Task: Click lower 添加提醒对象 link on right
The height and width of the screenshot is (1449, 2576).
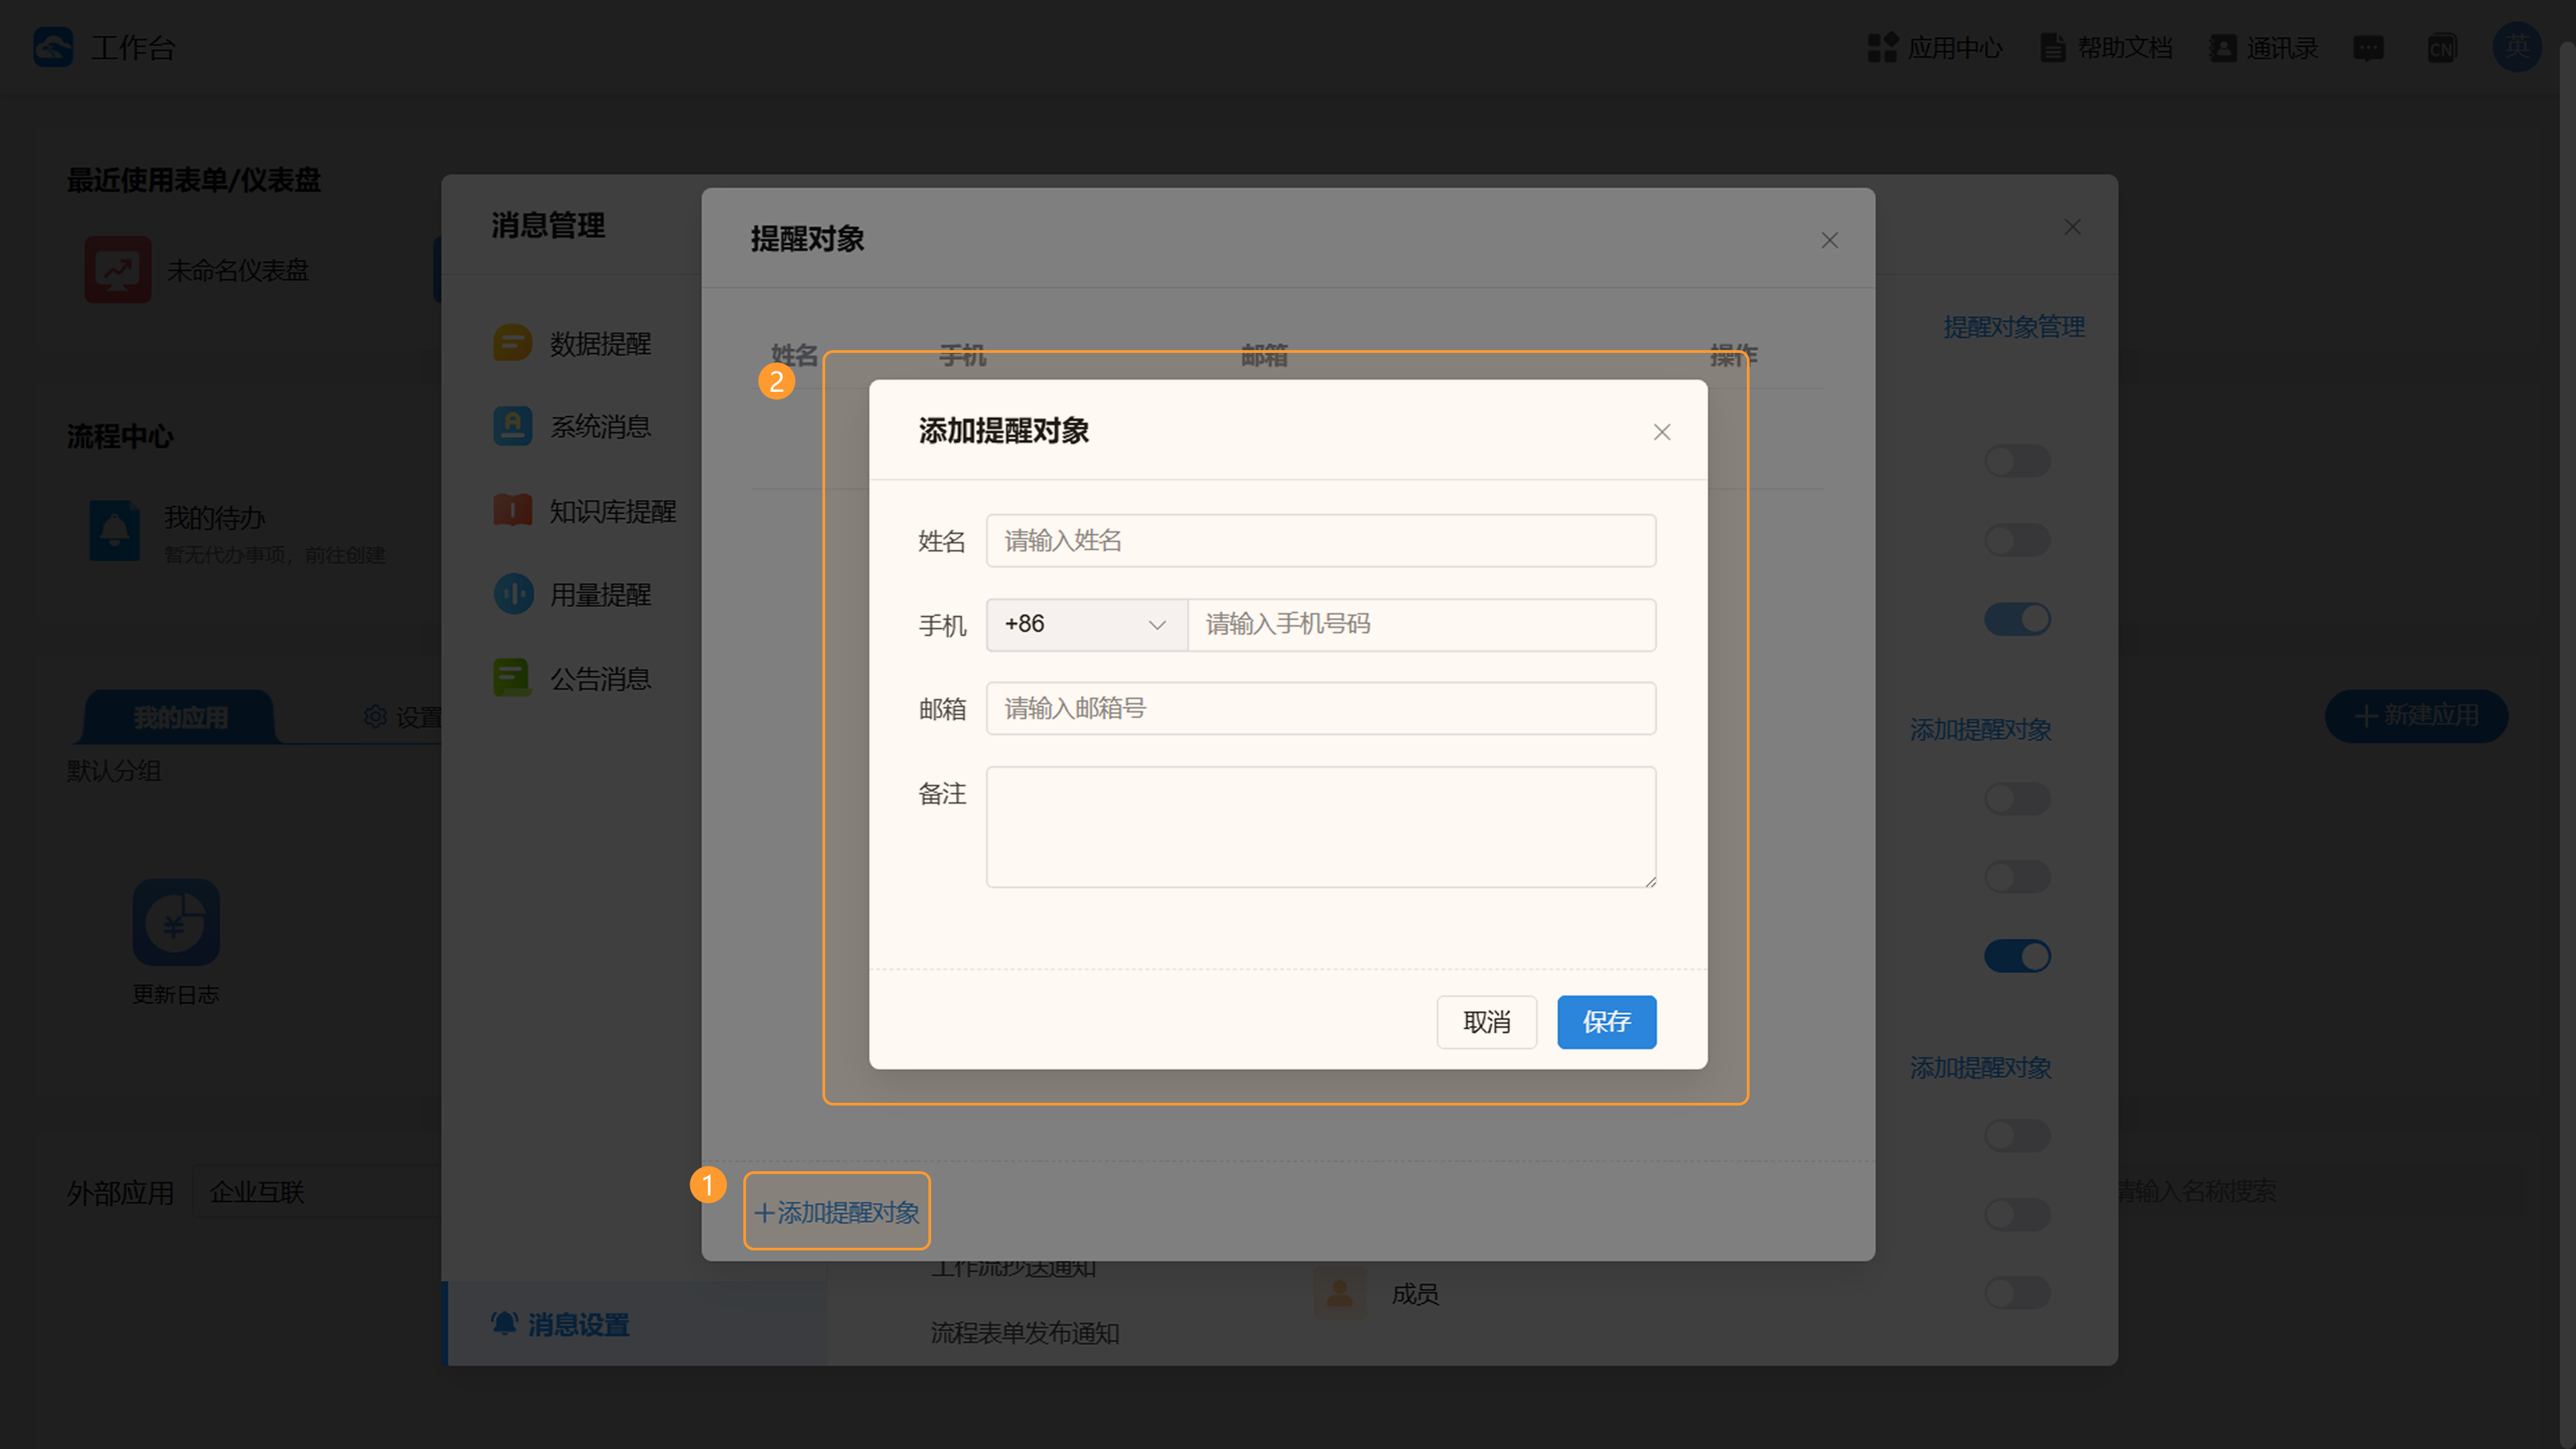Action: tap(1981, 1068)
